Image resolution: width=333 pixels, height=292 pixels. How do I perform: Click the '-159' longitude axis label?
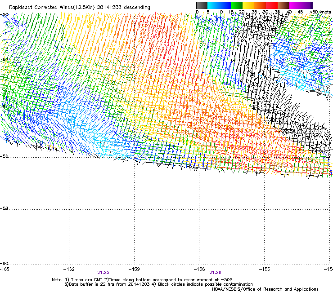(x=134, y=269)
